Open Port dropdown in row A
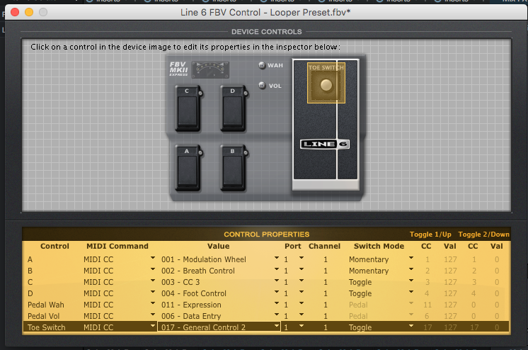The image size is (528, 350). 302,258
